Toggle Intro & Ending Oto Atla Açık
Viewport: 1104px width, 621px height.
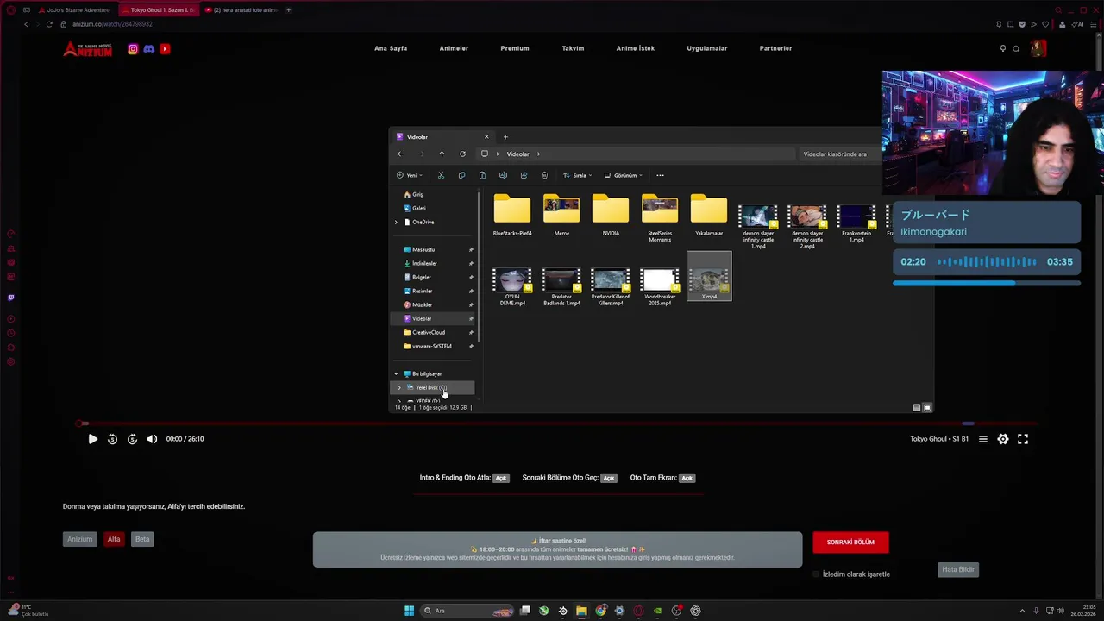click(x=501, y=478)
